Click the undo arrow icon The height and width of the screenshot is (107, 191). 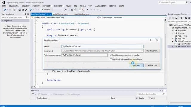pos(30,10)
